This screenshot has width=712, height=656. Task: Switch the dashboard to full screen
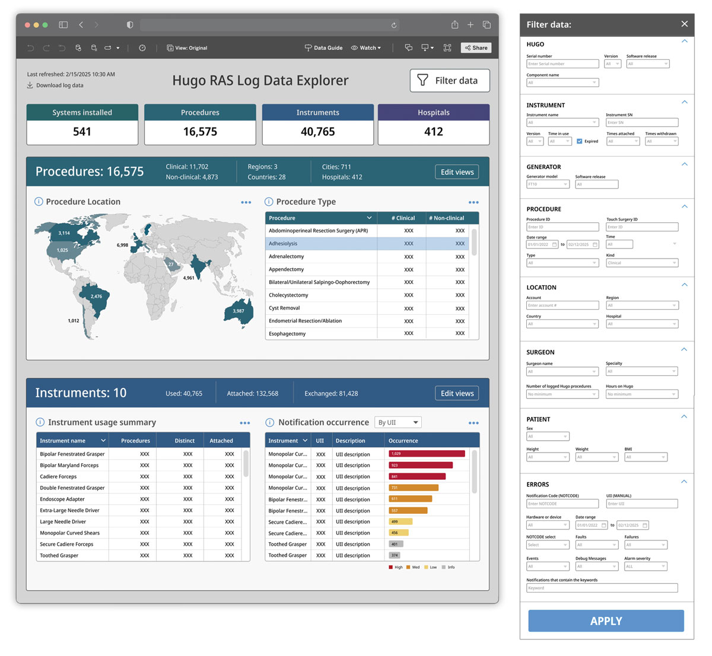pos(447,48)
